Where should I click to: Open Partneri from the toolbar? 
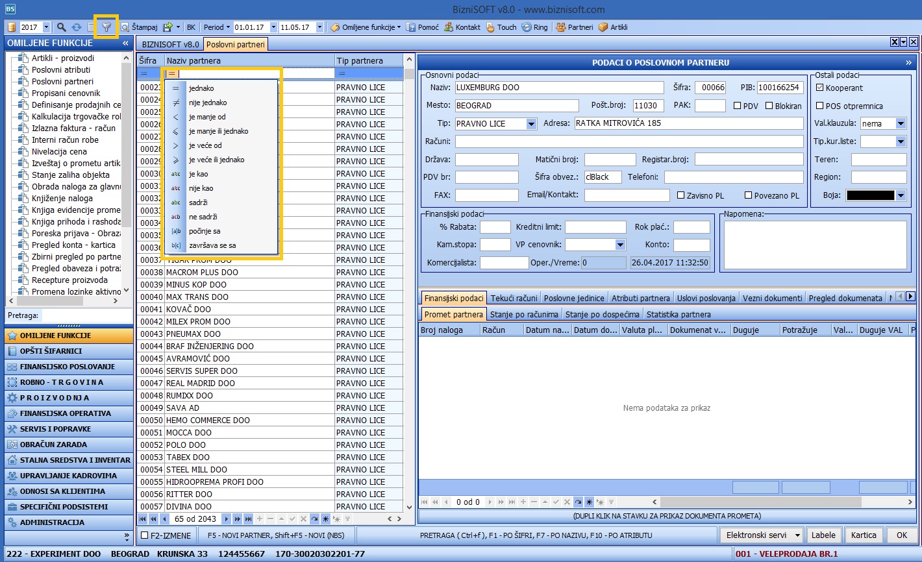click(x=575, y=27)
